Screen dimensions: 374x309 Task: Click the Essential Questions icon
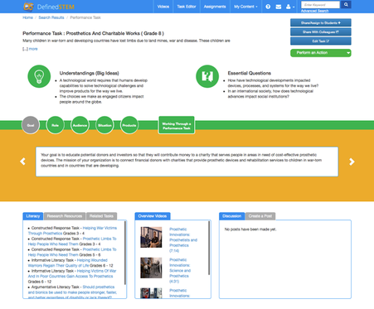click(x=207, y=76)
